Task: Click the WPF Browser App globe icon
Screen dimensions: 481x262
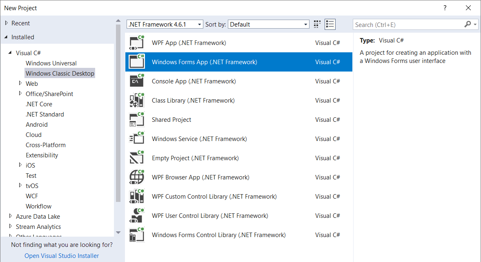Action: click(x=136, y=177)
